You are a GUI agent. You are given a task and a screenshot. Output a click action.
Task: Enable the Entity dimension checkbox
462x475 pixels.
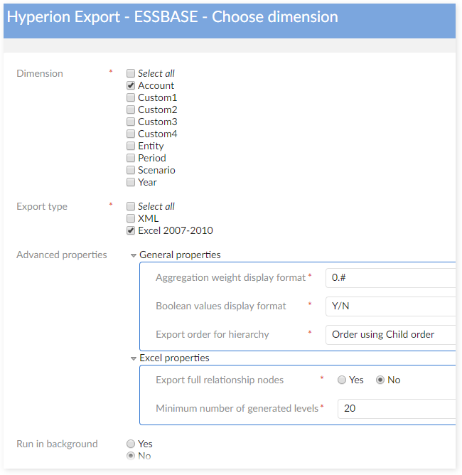click(131, 146)
